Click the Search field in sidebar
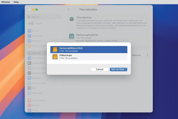The image size is (178, 119). [x=44, y=17]
